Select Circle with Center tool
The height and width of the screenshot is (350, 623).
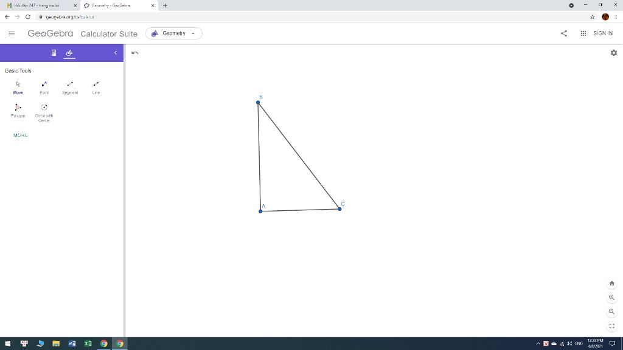pos(44,112)
